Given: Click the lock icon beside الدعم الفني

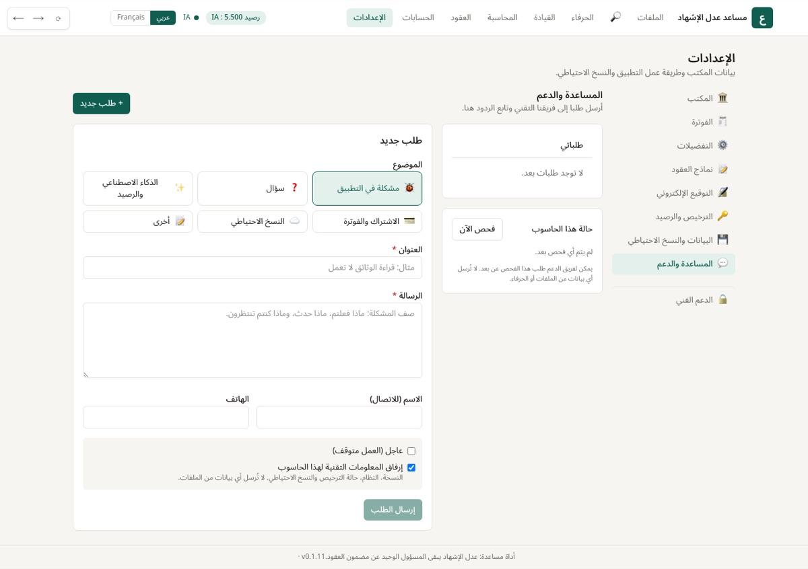Looking at the screenshot, I should click(x=722, y=299).
